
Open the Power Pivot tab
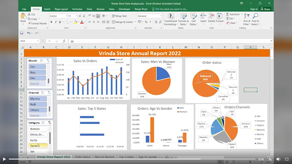[141, 9]
